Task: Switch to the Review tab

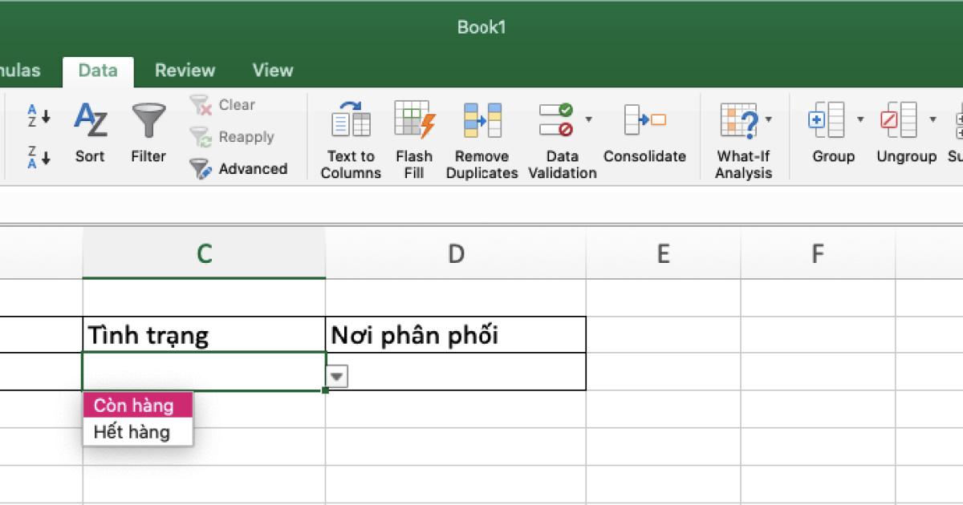Action: point(185,71)
